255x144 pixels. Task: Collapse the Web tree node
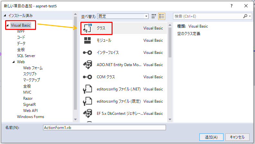(14, 62)
